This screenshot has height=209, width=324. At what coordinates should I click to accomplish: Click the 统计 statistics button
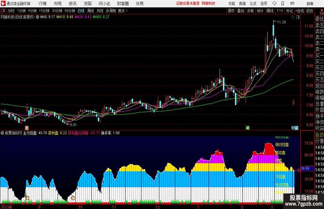tap(260, 11)
